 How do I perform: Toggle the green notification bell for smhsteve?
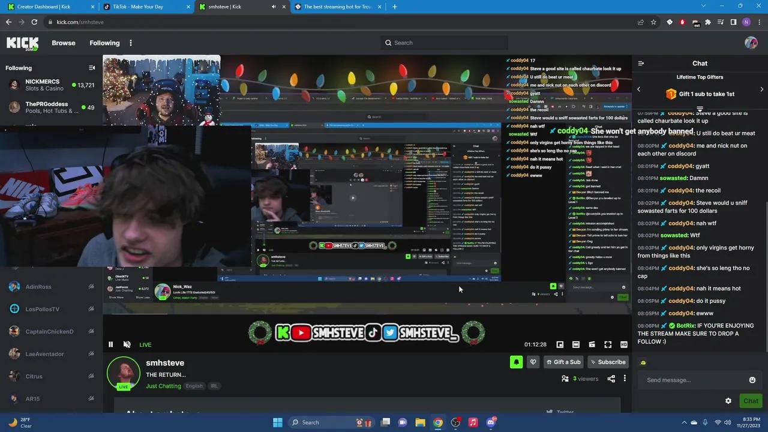click(516, 362)
